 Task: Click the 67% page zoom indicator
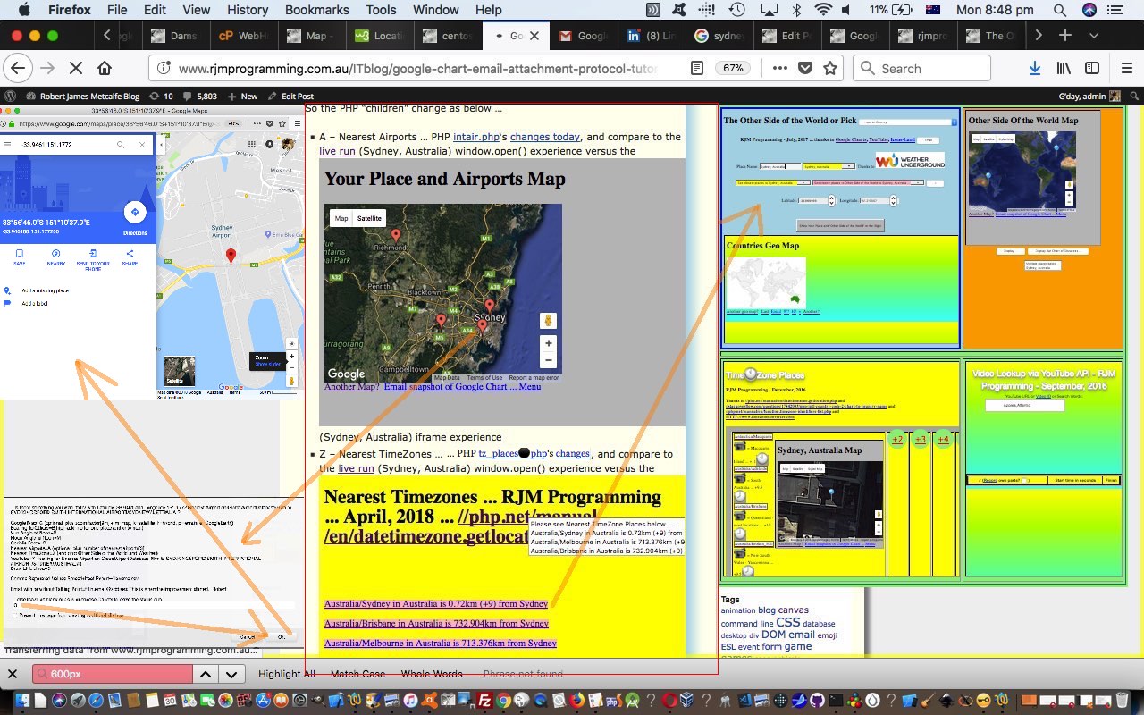734,68
